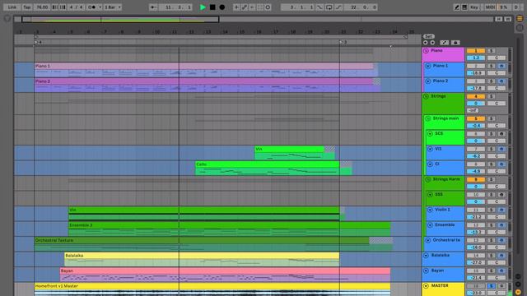
Task: Select the Orchestral Texture clip header
Action: [x=202, y=241]
